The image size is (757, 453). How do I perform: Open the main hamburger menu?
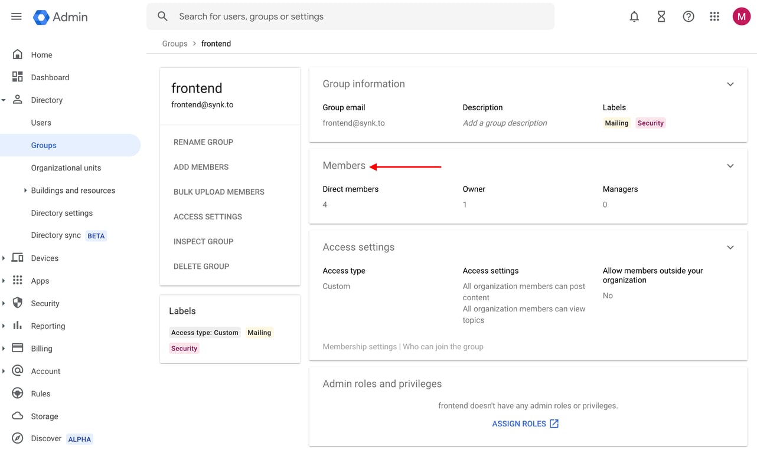coord(17,17)
